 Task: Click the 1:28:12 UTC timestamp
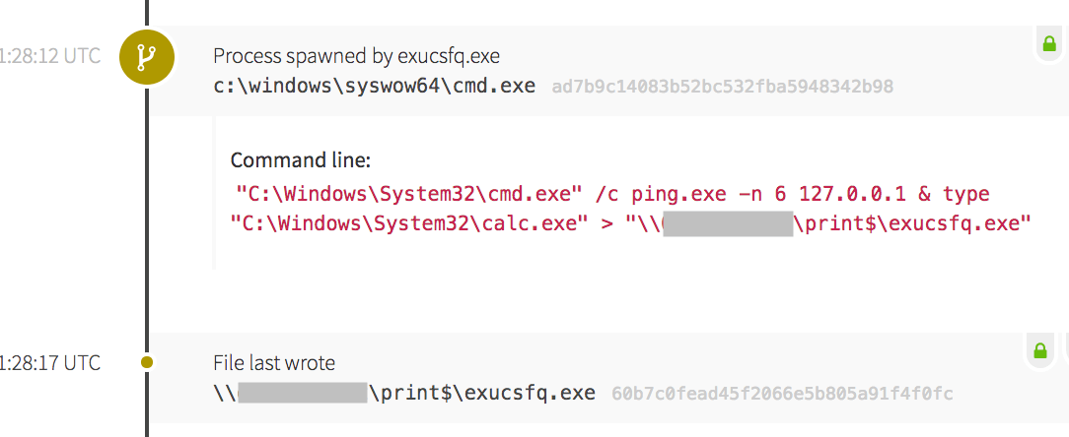[49, 55]
